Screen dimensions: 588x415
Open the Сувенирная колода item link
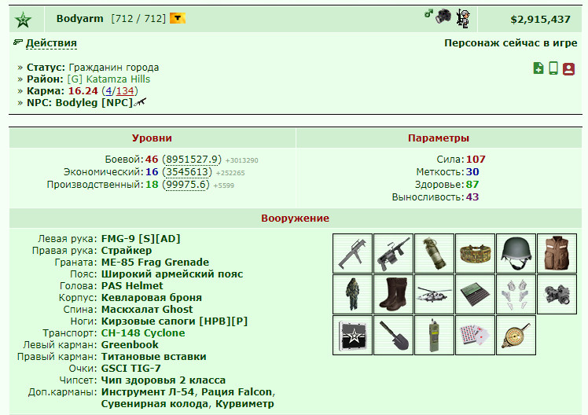(155, 404)
